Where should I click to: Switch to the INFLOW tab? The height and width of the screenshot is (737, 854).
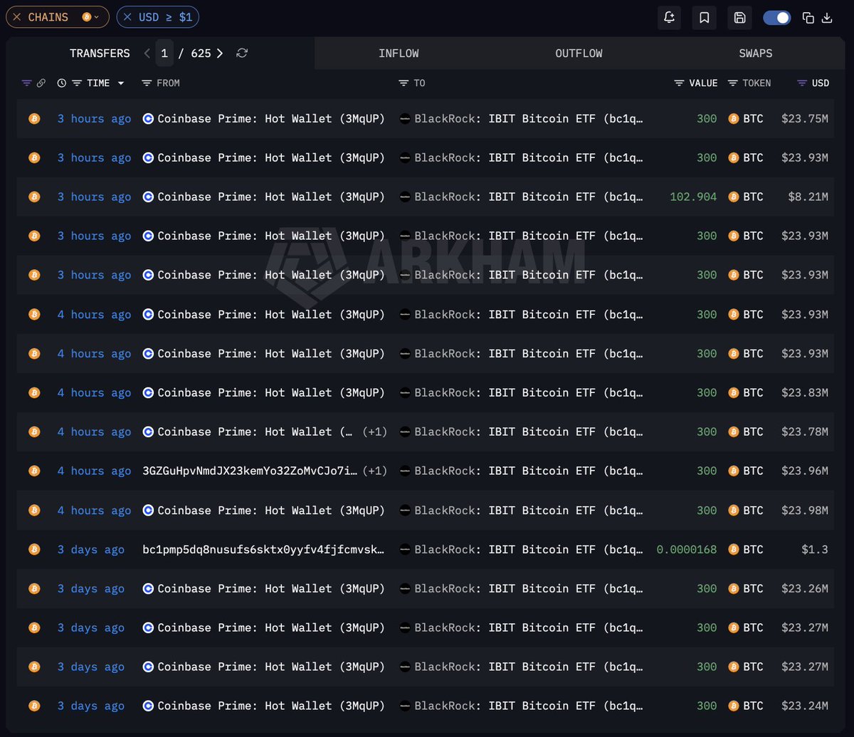(x=399, y=53)
